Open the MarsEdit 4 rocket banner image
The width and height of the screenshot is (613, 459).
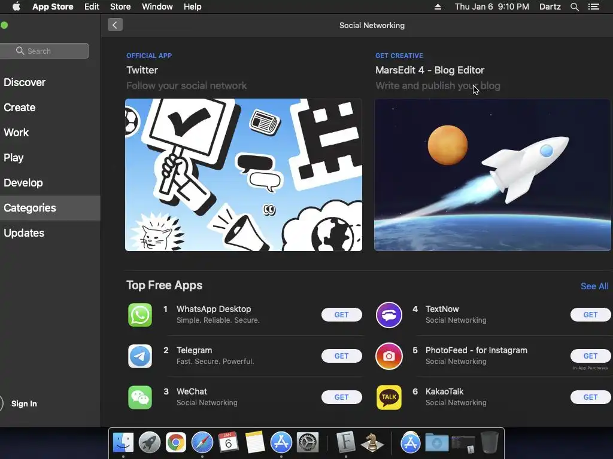pos(493,175)
